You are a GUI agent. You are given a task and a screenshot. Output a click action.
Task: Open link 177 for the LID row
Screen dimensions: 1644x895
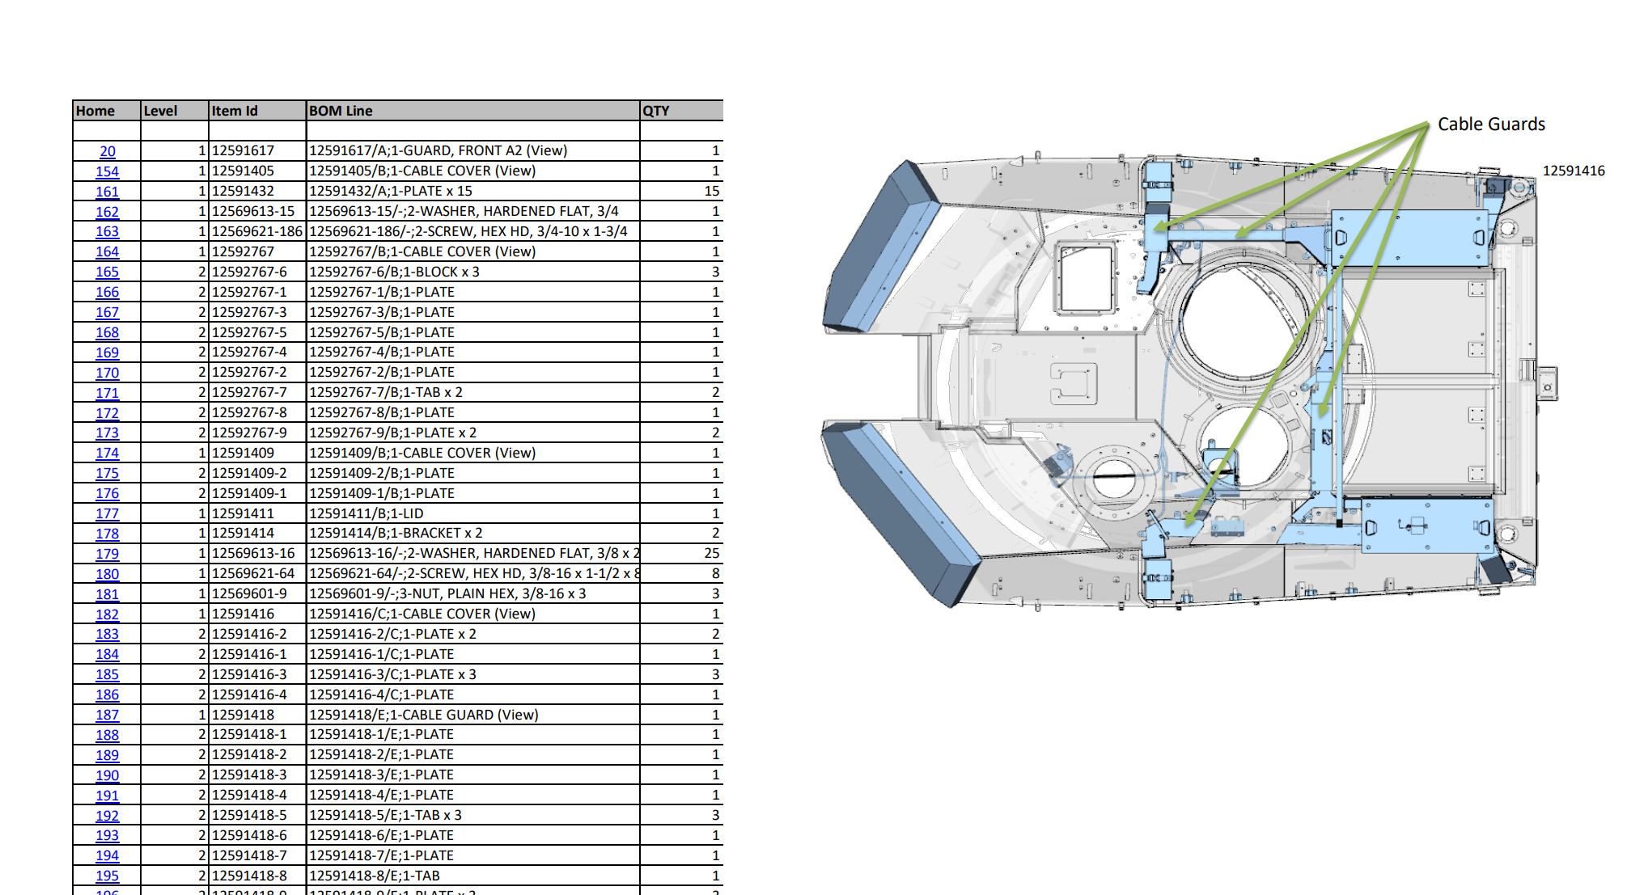point(107,513)
